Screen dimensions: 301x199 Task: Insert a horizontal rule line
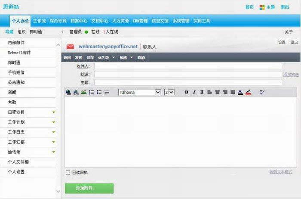click(107, 92)
